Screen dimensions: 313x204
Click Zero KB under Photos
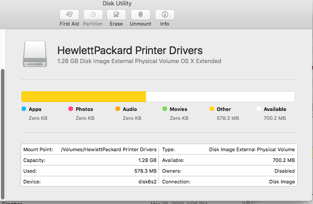pos(85,118)
